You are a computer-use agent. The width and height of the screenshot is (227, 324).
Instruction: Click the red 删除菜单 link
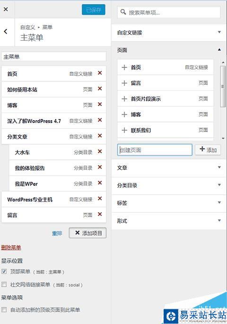point(11,247)
